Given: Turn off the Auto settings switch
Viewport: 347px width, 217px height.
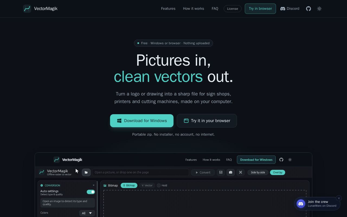Looking at the screenshot, I should coord(91,192).
